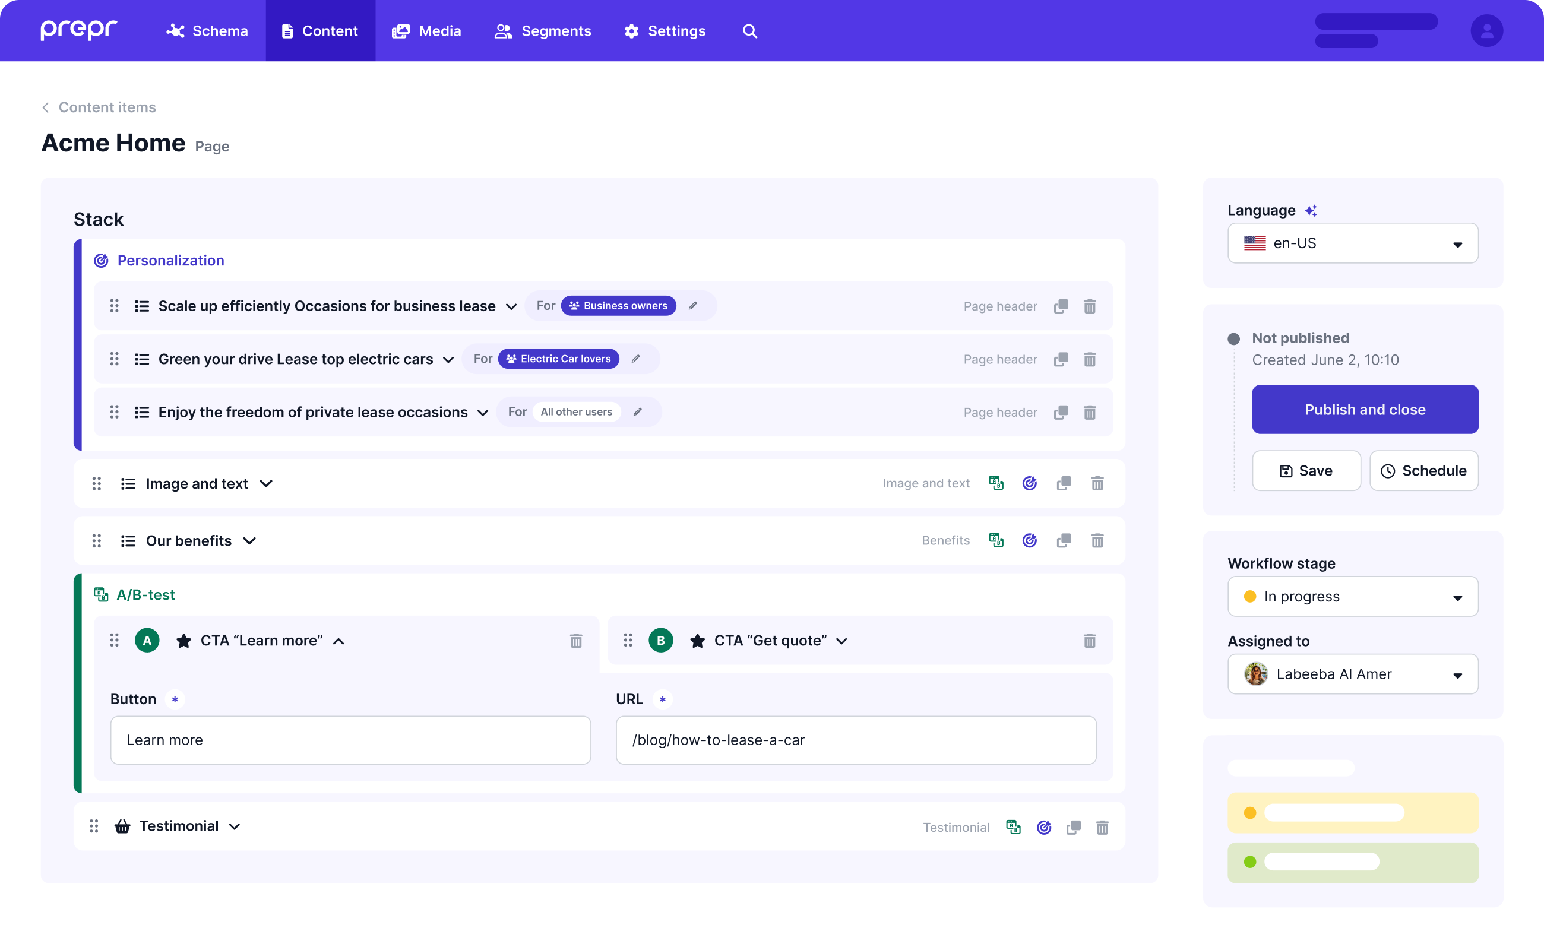Edit the Business owners segment with pencil icon
This screenshot has width=1544, height=950.
pos(693,305)
